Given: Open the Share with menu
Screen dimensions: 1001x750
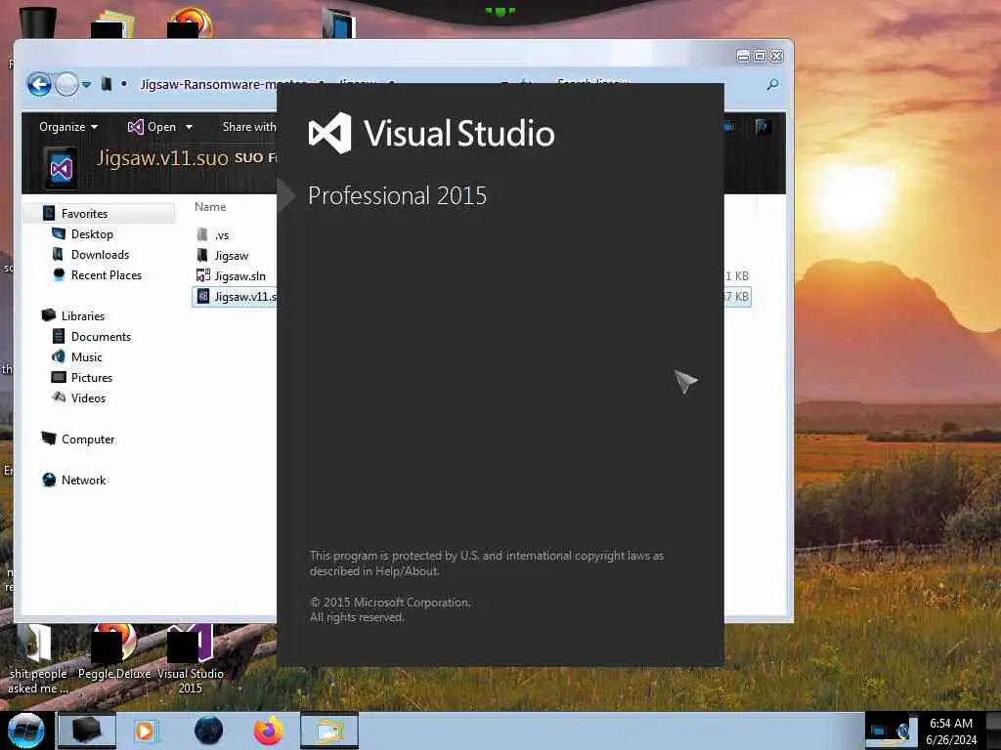Looking at the screenshot, I should click(x=249, y=127).
